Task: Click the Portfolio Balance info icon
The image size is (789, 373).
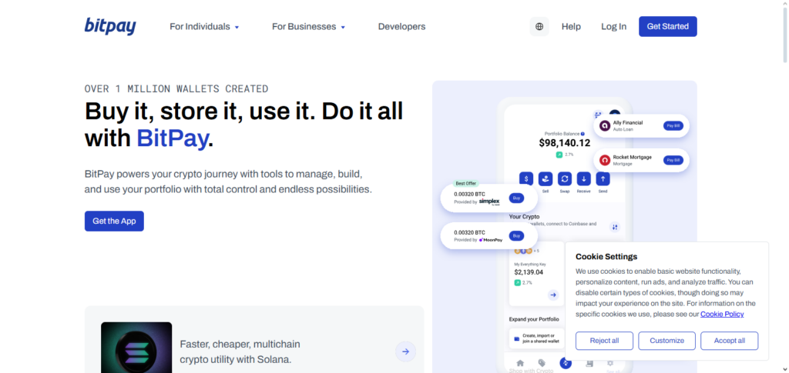Action: click(583, 134)
